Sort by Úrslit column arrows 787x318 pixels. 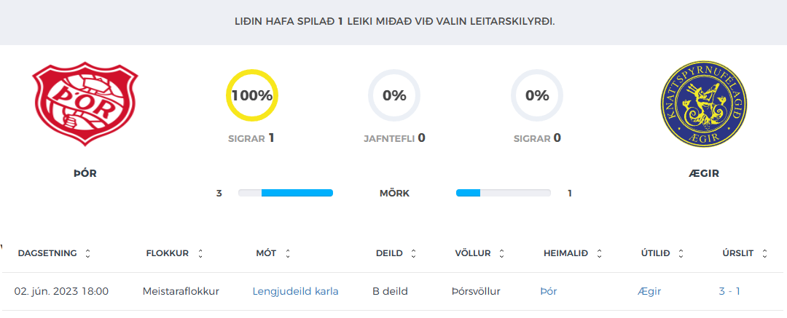click(x=764, y=254)
